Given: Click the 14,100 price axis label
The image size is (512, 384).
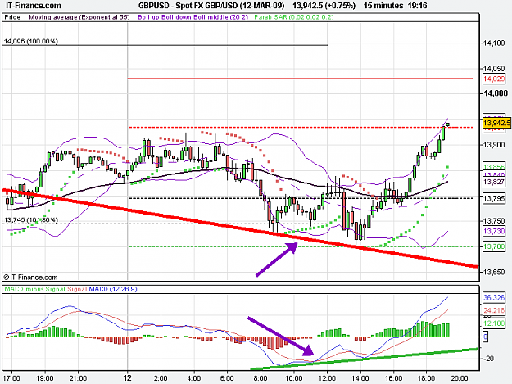Looking at the screenshot, I should pyautogui.click(x=494, y=43).
